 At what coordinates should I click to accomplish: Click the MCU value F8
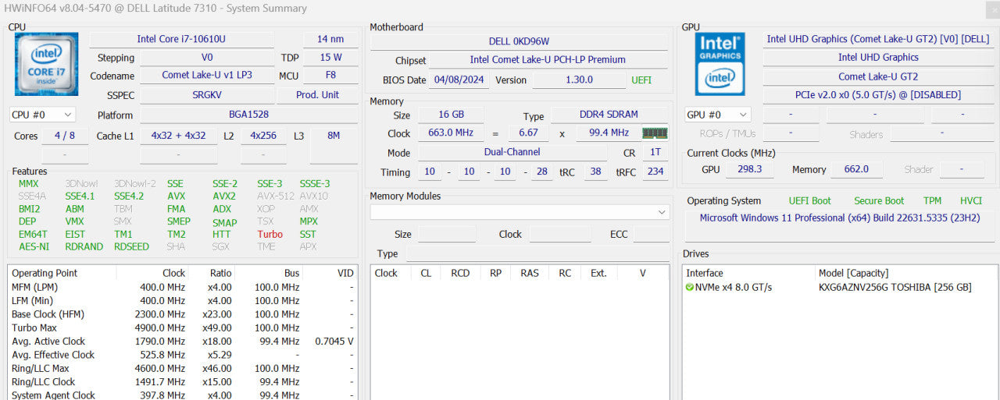pos(330,76)
